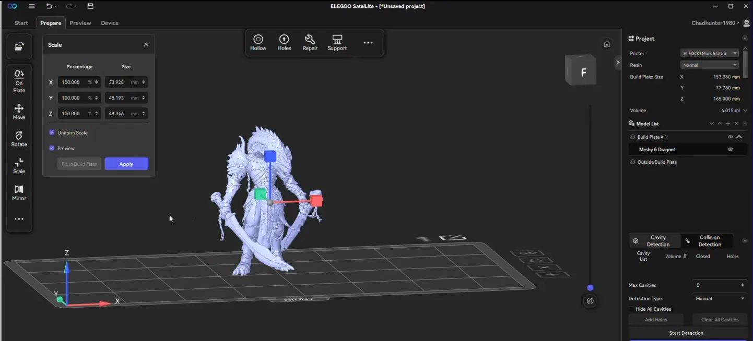Collapse the Build Plate # 1 group

click(x=739, y=137)
